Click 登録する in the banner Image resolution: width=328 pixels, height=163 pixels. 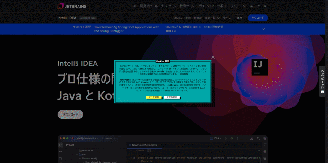point(171,31)
